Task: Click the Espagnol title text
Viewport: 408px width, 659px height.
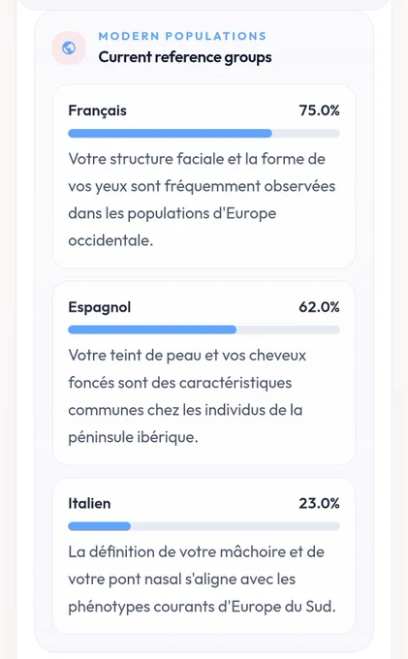Action: click(x=100, y=307)
